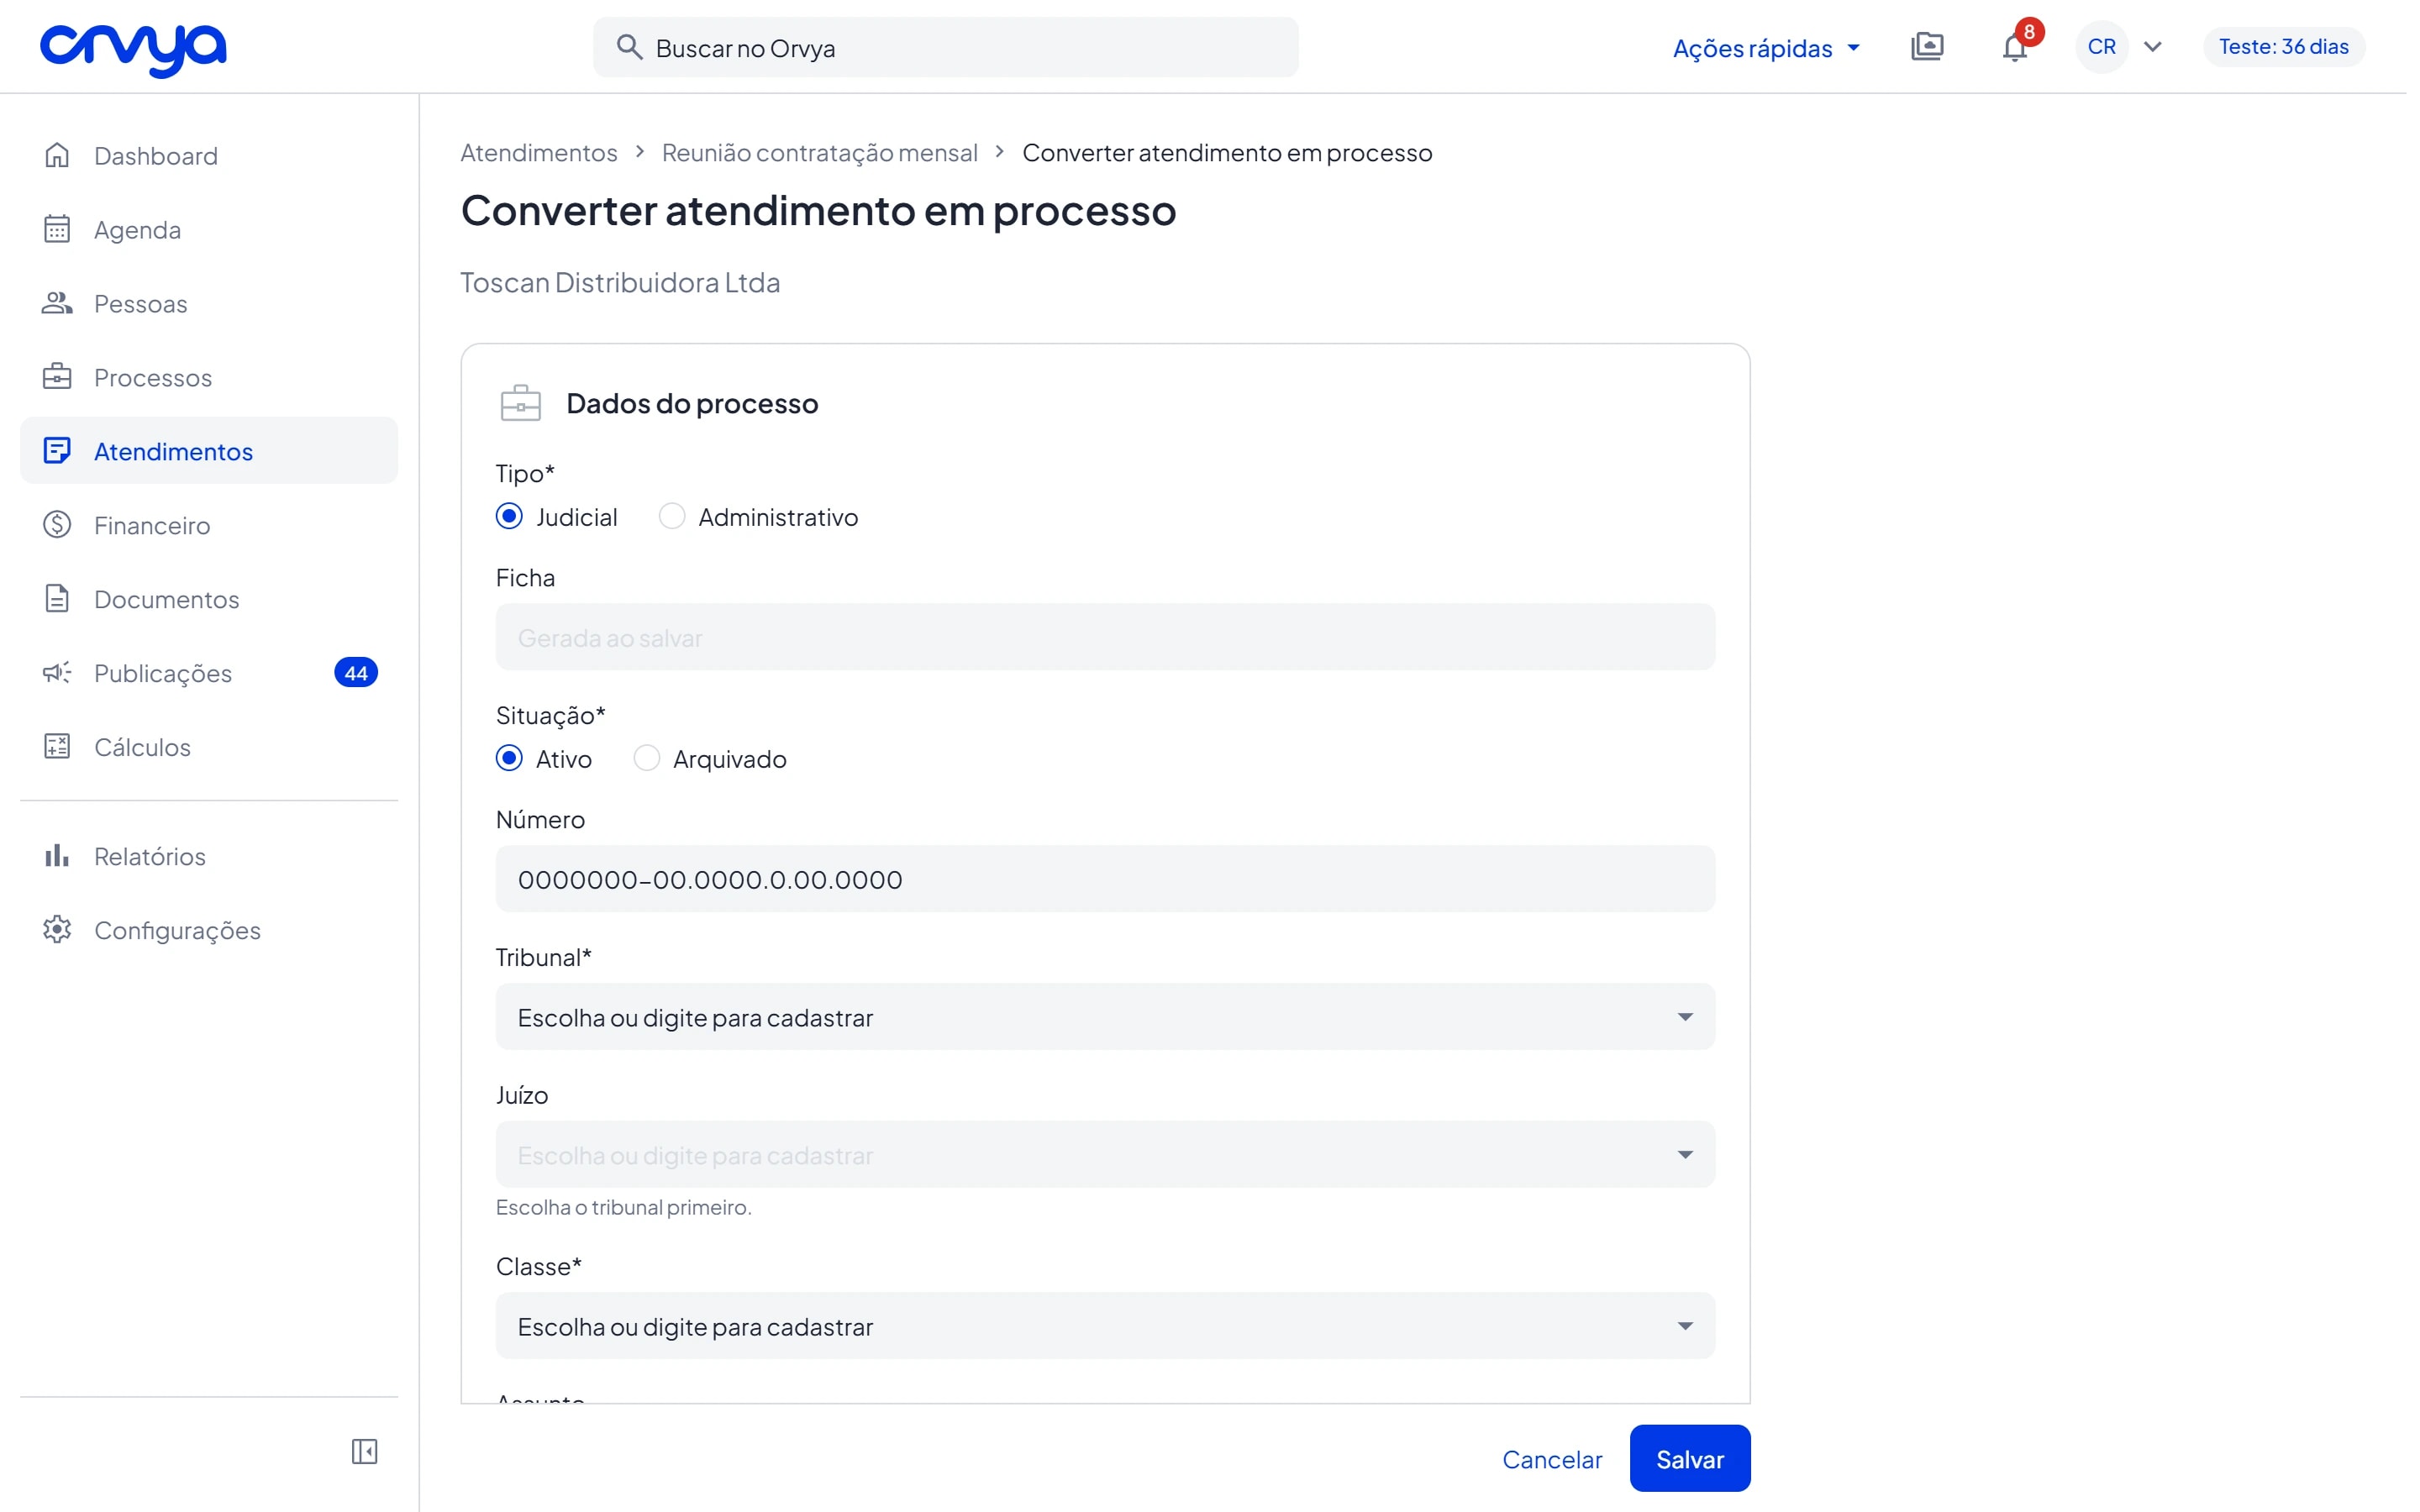Click the Configurações gear icon
This screenshot has height=1512, width=2420.
pyautogui.click(x=57, y=930)
